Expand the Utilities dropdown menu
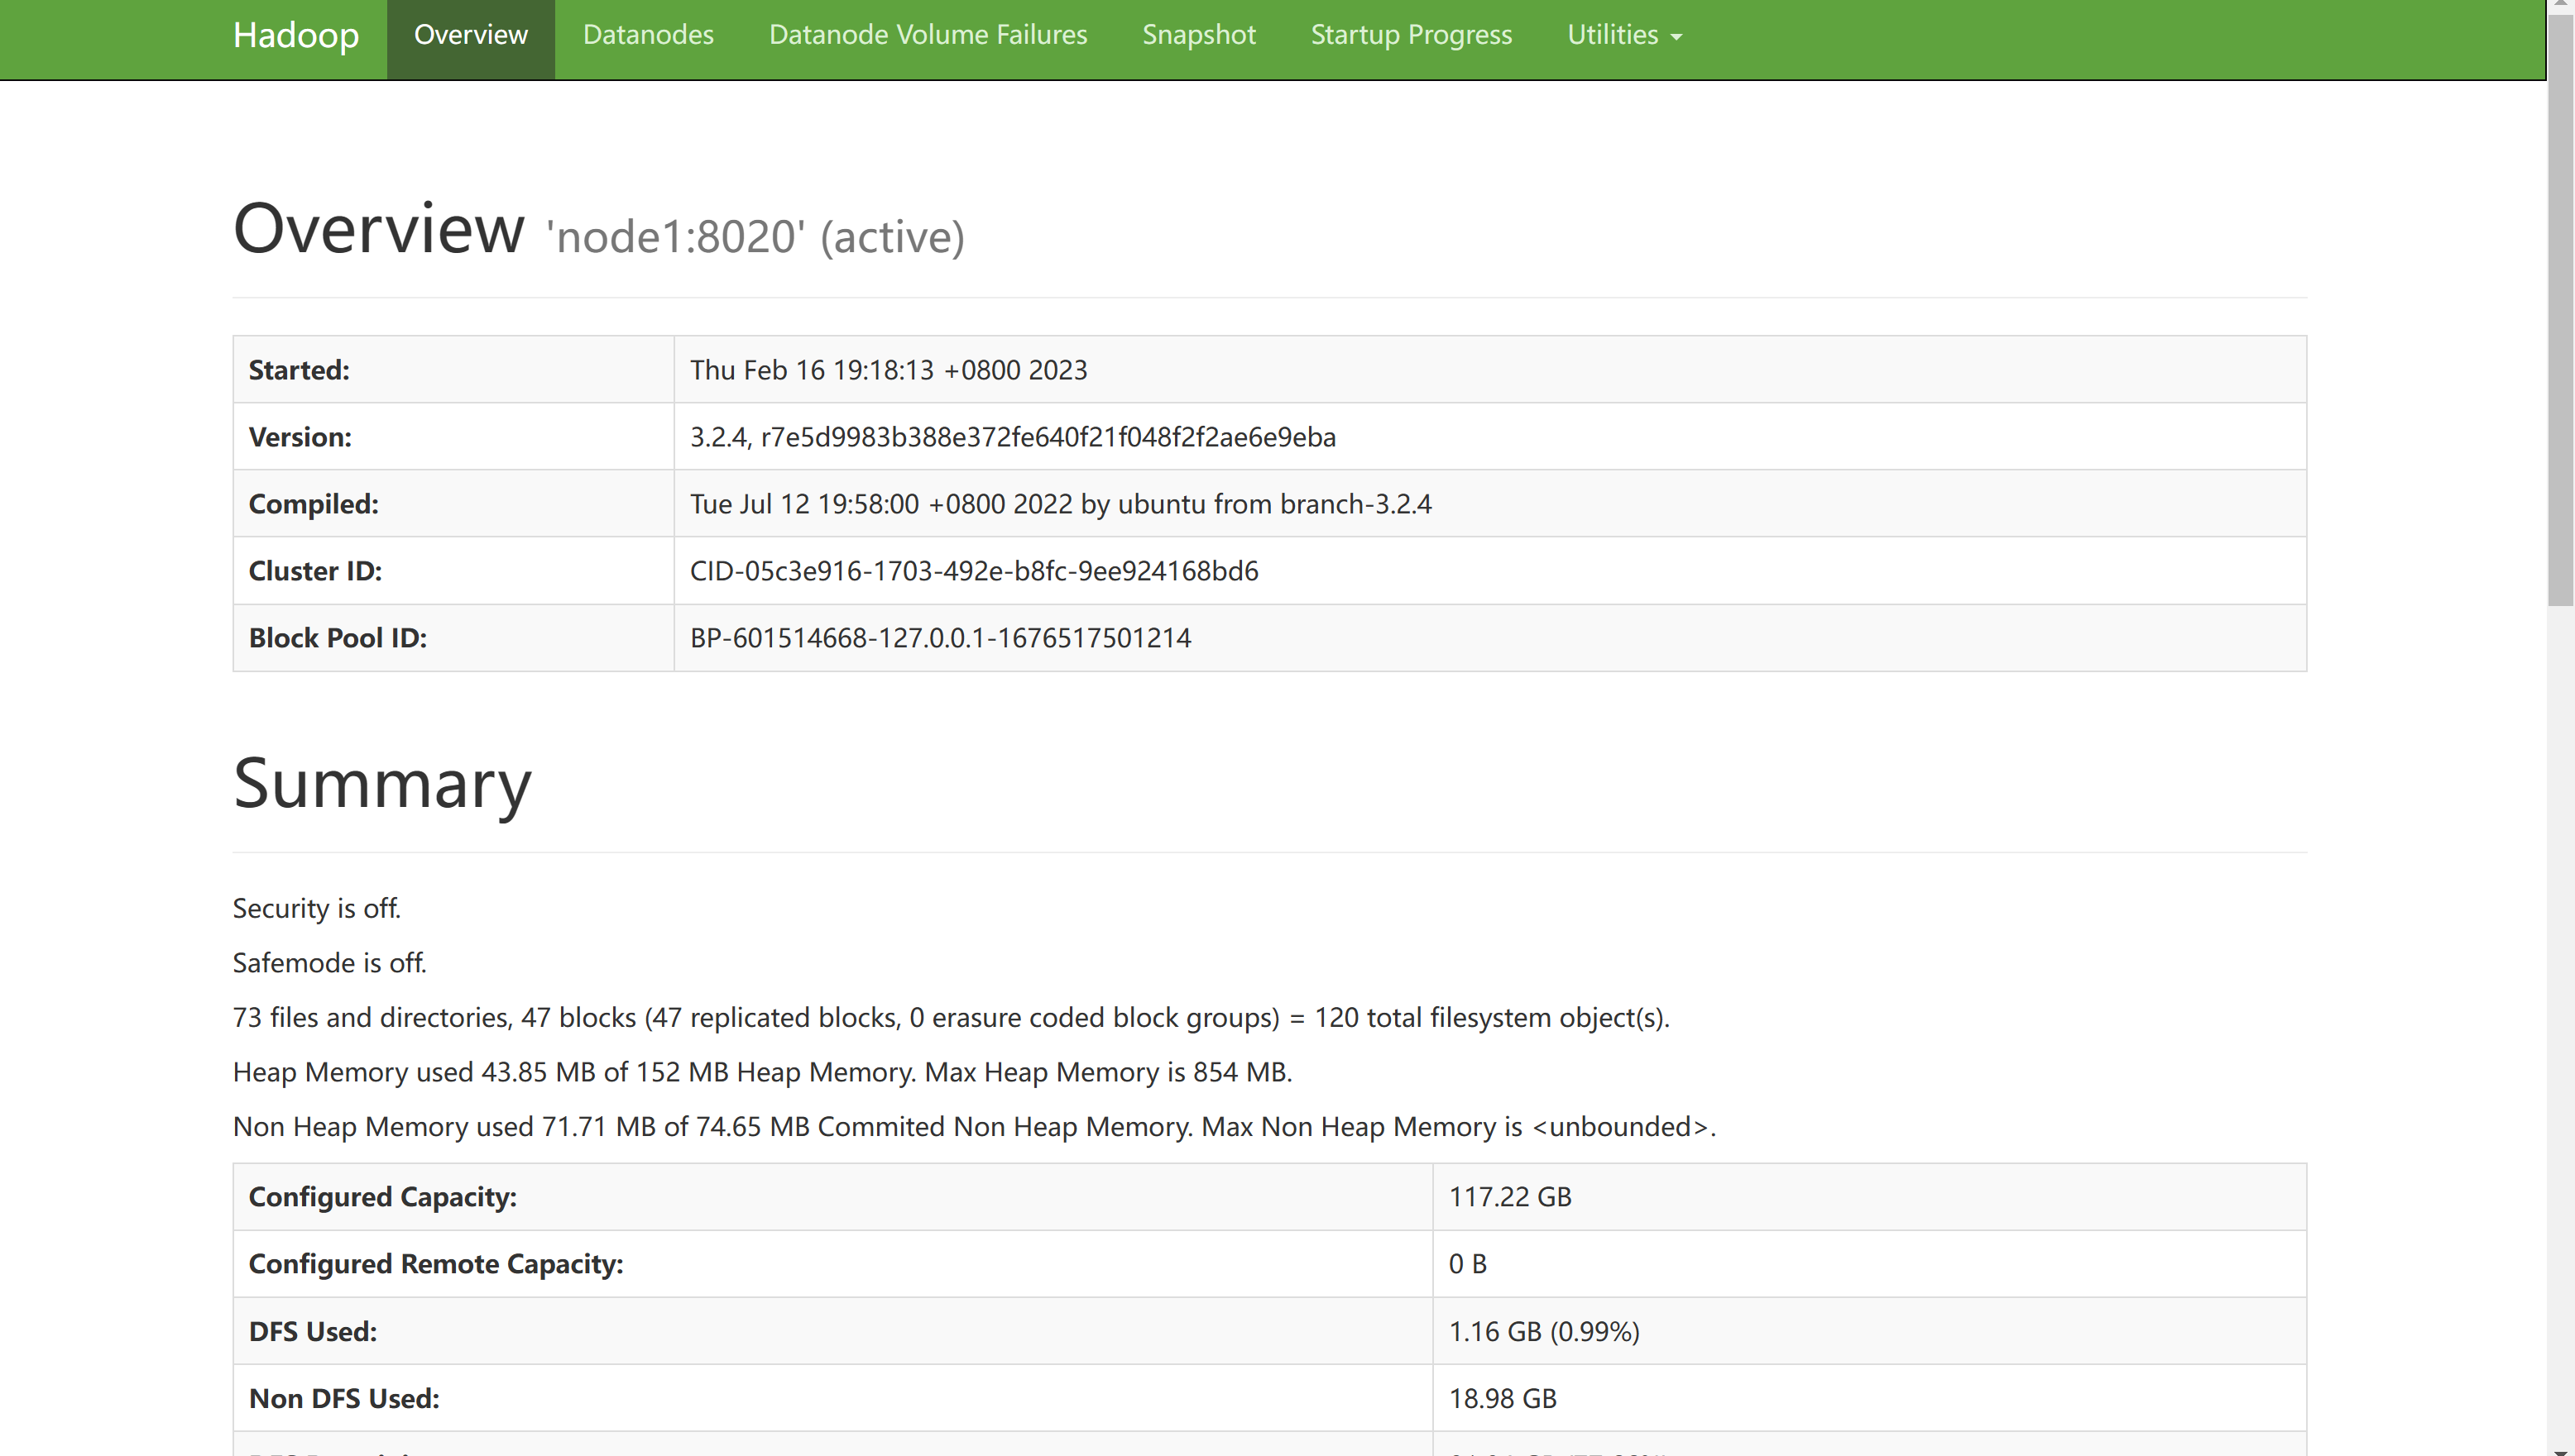The image size is (2575, 1456). point(1623,36)
